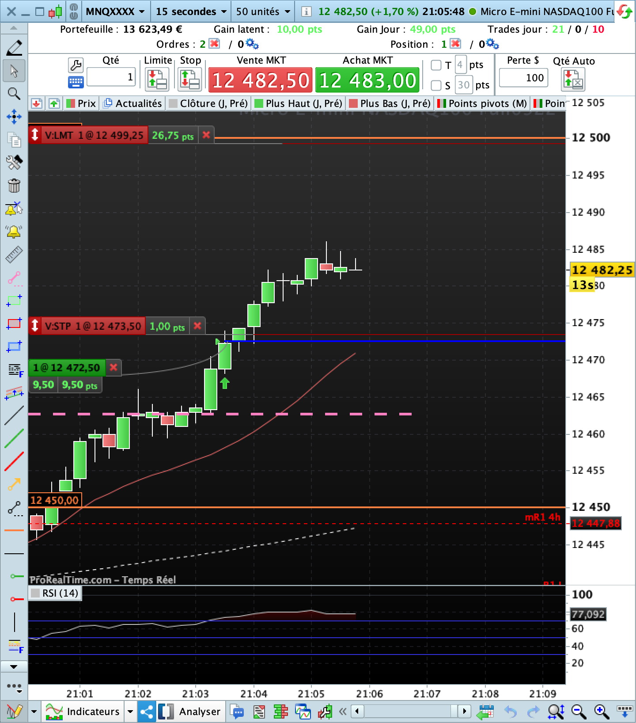Select the ruler measurement tool
This screenshot has width=636, height=723.
pos(14,255)
